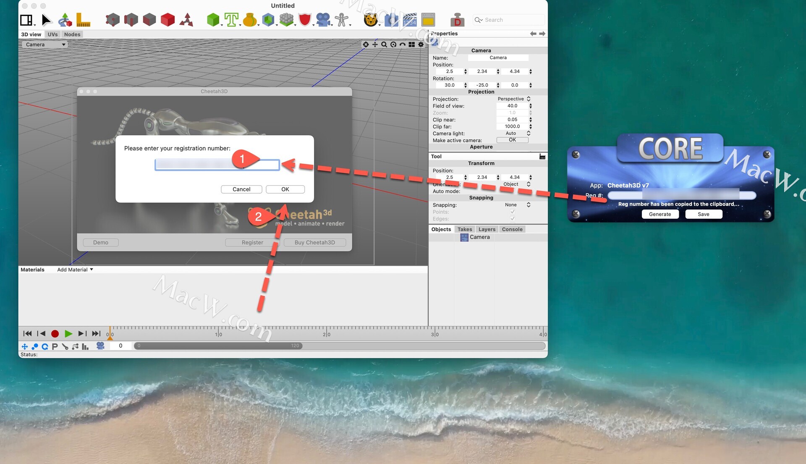Image resolution: width=806 pixels, height=464 pixels.
Task: Open the blue photo camera render icon
Action: [391, 20]
